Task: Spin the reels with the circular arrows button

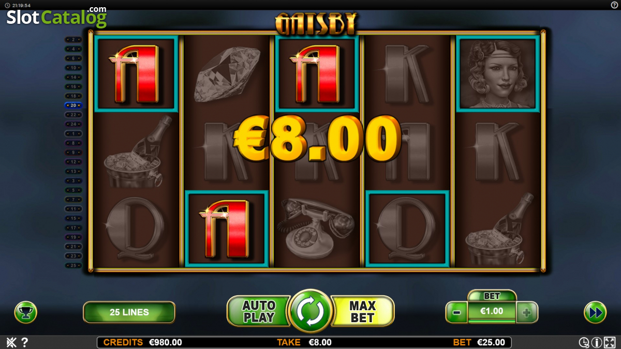Action: coord(310,311)
